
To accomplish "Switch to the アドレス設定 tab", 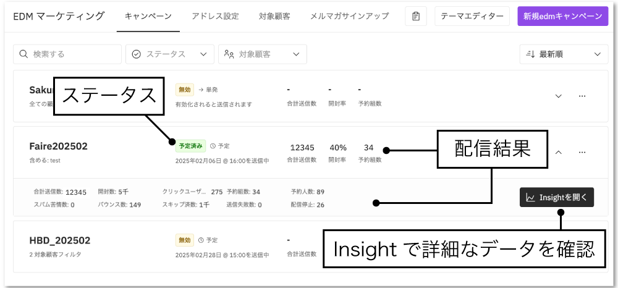I will click(215, 16).
